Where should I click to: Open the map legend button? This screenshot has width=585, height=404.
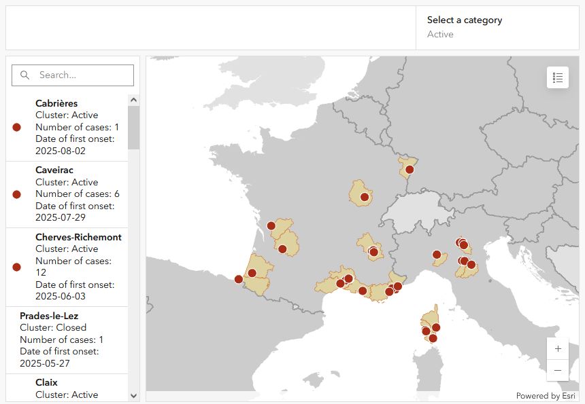[558, 77]
